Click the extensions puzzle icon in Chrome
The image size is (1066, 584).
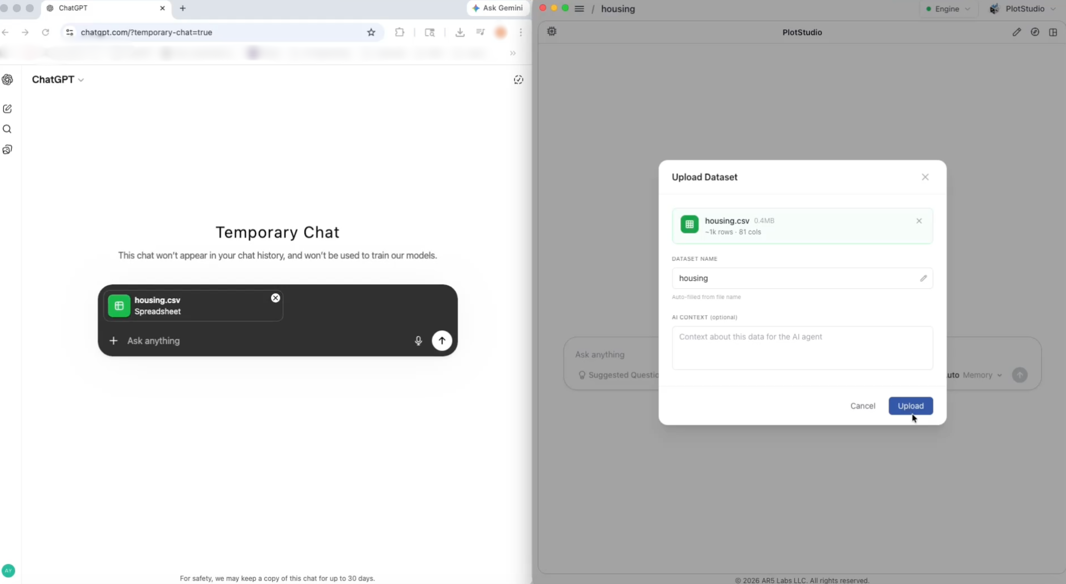tap(399, 32)
